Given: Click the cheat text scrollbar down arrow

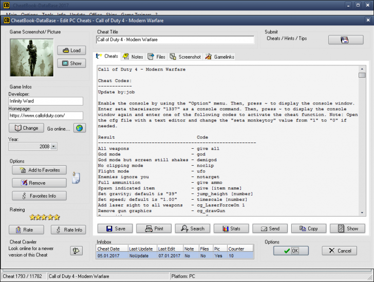Looking at the screenshot, I should point(362,213).
